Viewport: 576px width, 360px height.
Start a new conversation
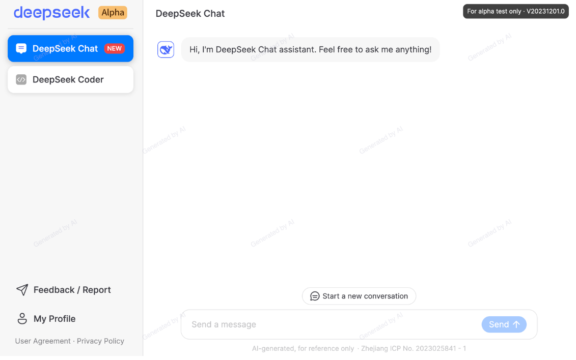point(359,296)
